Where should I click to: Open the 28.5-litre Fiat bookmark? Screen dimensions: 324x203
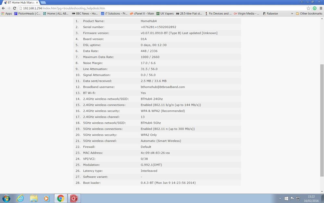tap(189, 13)
